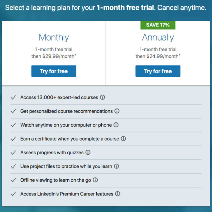
Task: Select the Annually plan heading
Action: pyautogui.click(x=158, y=37)
